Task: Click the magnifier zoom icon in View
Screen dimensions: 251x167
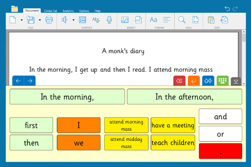Action: tap(182, 20)
